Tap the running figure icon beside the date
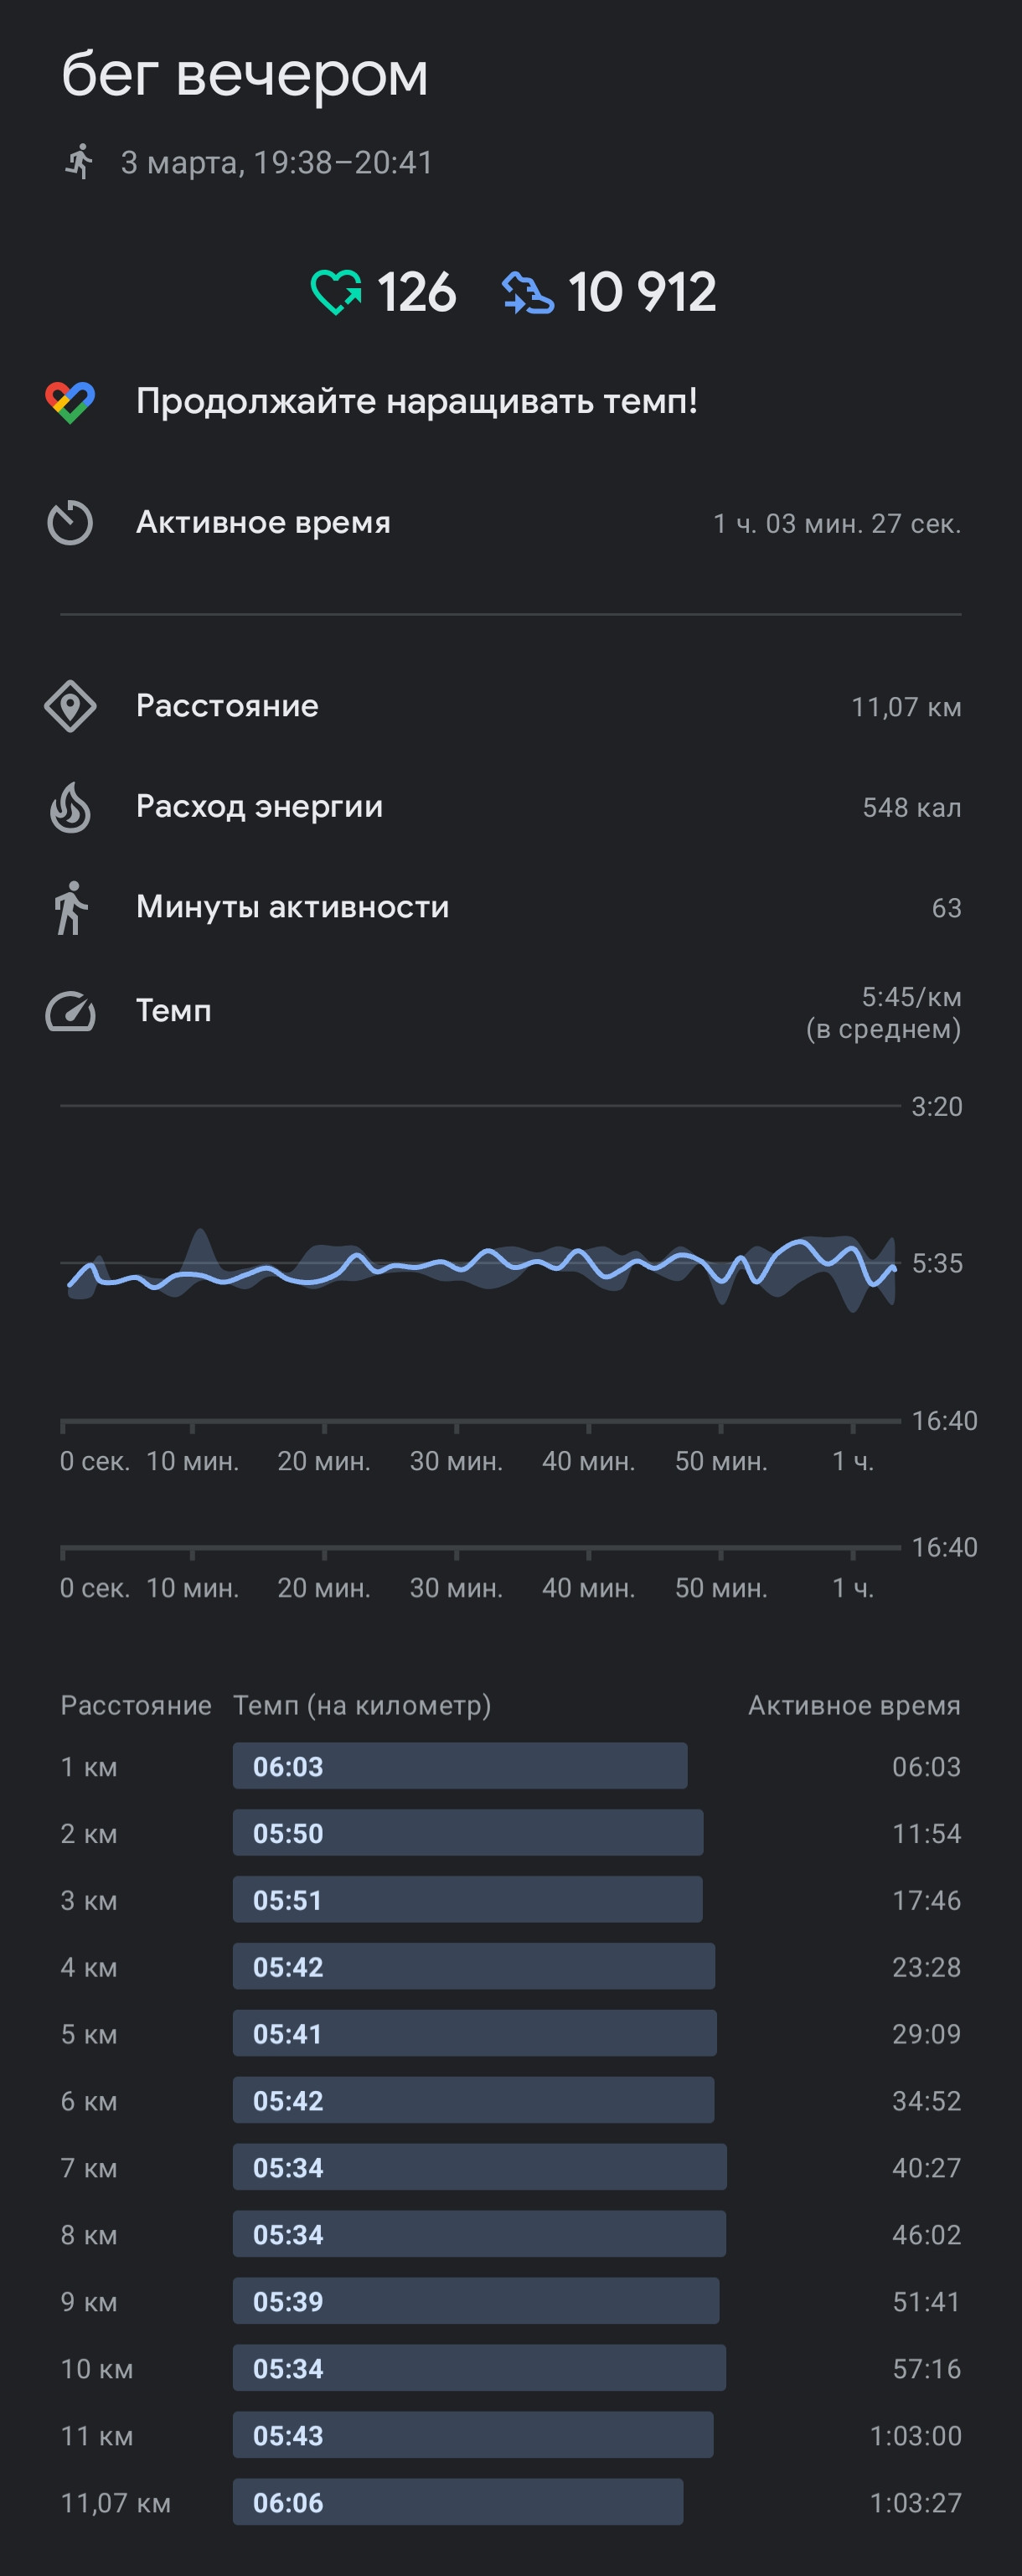1022x2576 pixels. pos(79,161)
